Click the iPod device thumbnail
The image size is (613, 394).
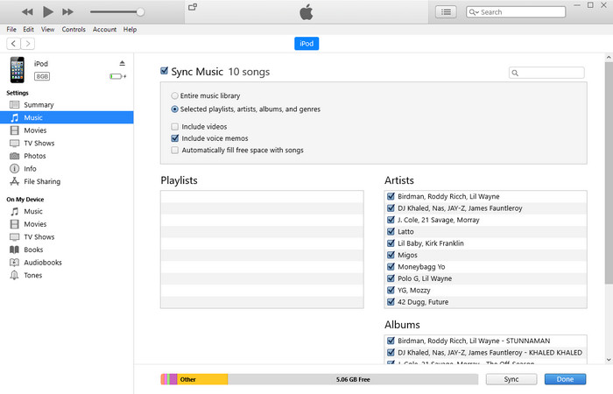pyautogui.click(x=18, y=70)
